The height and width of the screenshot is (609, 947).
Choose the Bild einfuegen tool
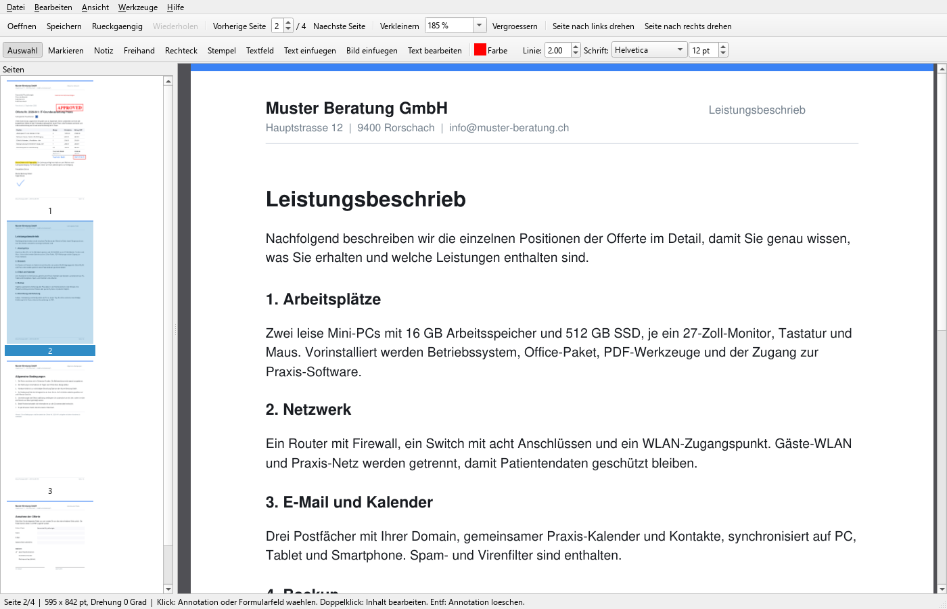coord(372,51)
